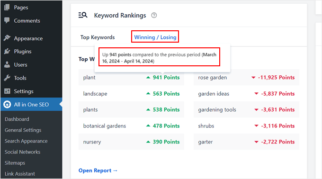This screenshot has width=322, height=179.
Task: Switch to the Top Keywords tab
Action: click(98, 37)
